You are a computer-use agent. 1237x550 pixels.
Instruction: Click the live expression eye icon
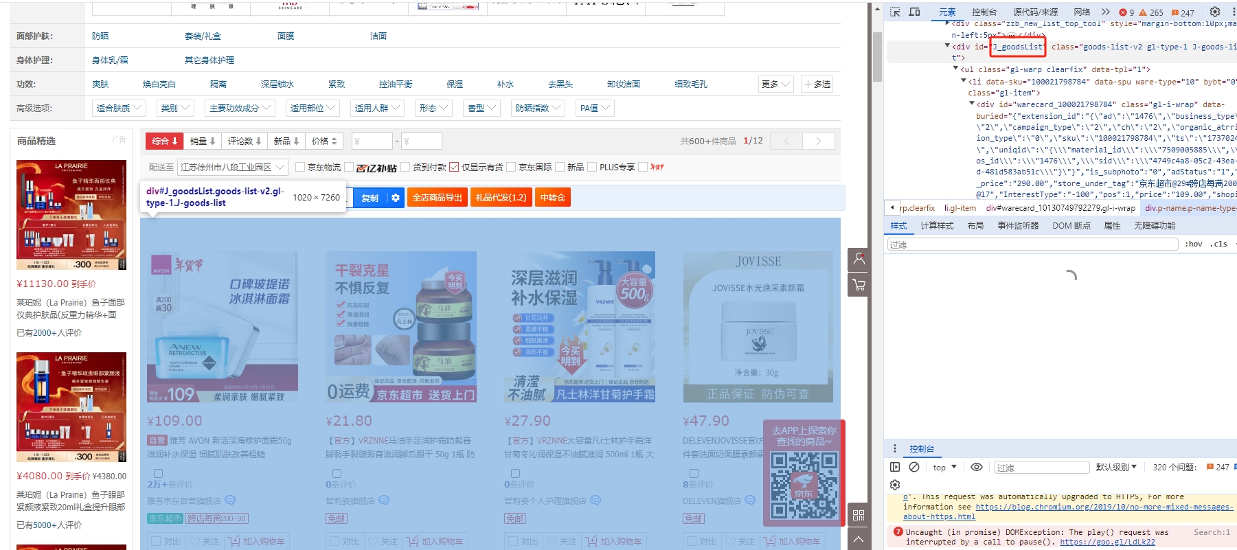[x=976, y=467]
